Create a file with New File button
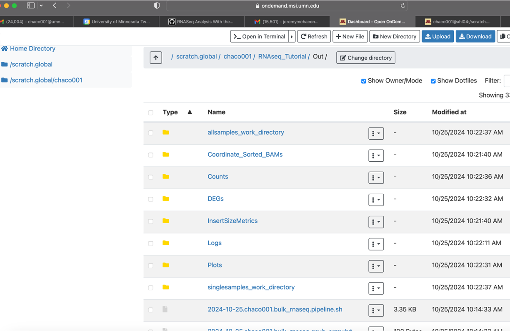This screenshot has height=331, width=510. point(350,36)
